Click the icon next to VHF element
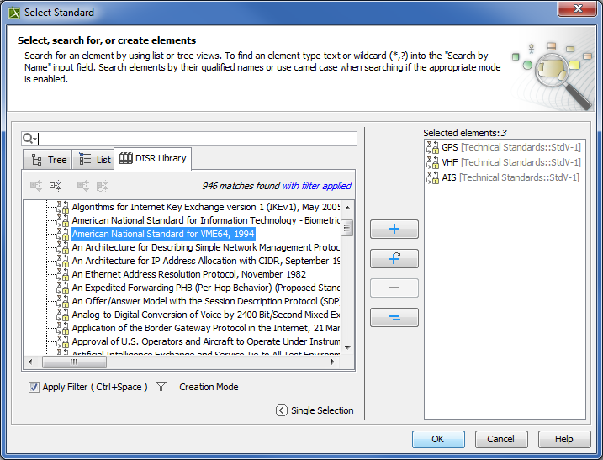The height and width of the screenshot is (460, 603). tap(432, 162)
